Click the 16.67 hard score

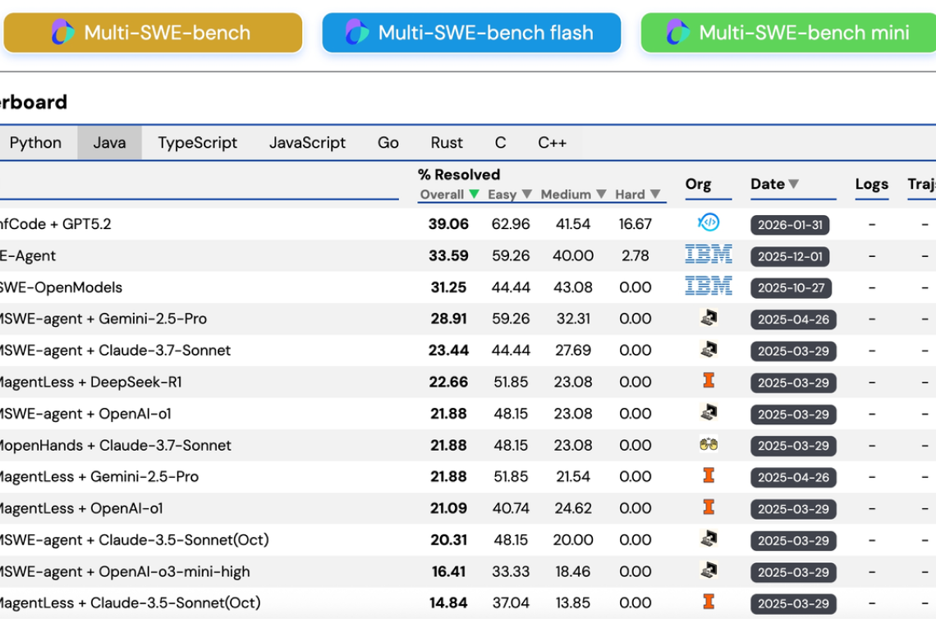click(635, 224)
